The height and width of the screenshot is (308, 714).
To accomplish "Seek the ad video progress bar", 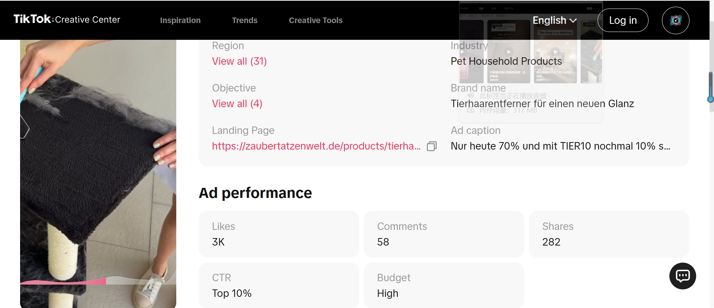I will [x=98, y=282].
